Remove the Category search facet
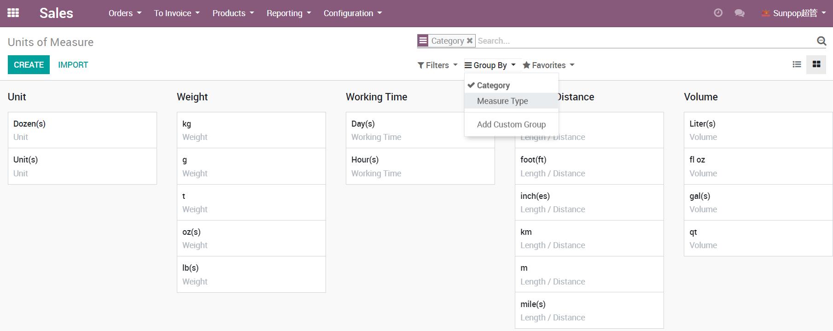 tap(470, 41)
